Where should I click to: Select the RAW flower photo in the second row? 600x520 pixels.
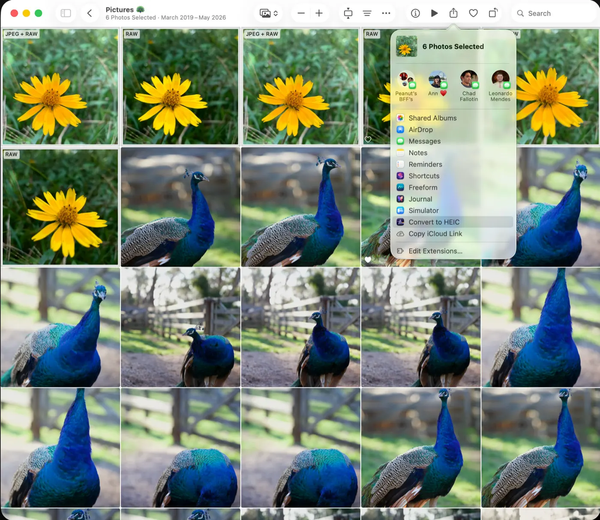point(60,207)
